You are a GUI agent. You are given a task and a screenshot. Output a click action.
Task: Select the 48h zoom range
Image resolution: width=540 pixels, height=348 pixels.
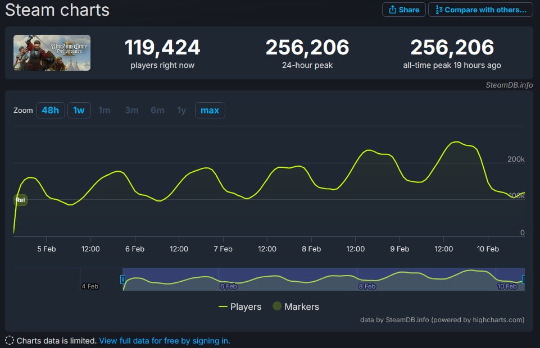tap(50, 110)
